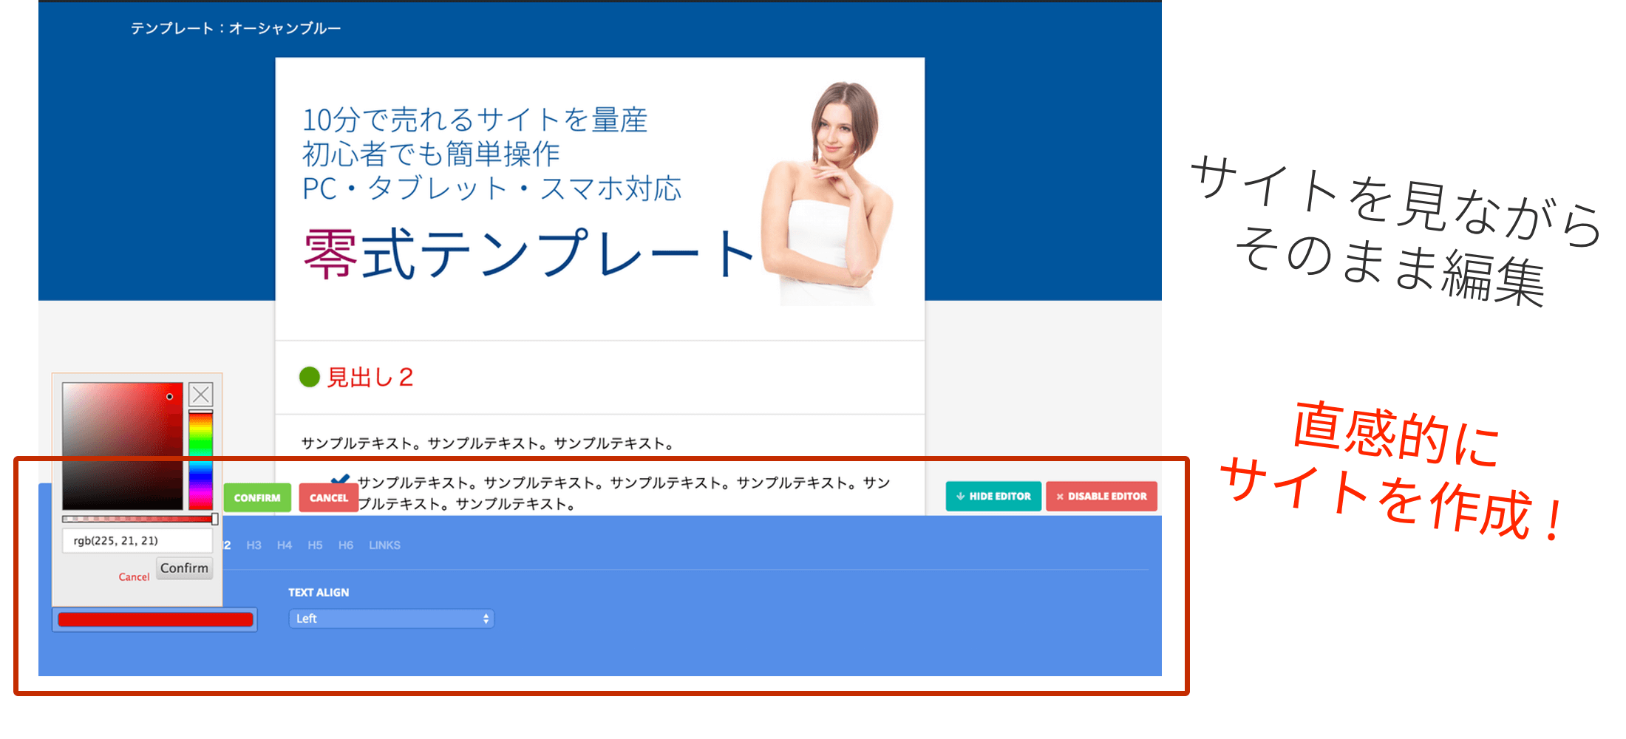
Task: Click the テンプレート：オーシャンブルー label
Action: tap(236, 29)
